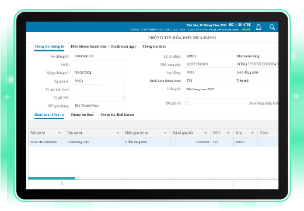Image resolution: width=304 pixels, height=211 pixels.
Task: Open the Kho column dropdown arrow
Action: (252, 133)
